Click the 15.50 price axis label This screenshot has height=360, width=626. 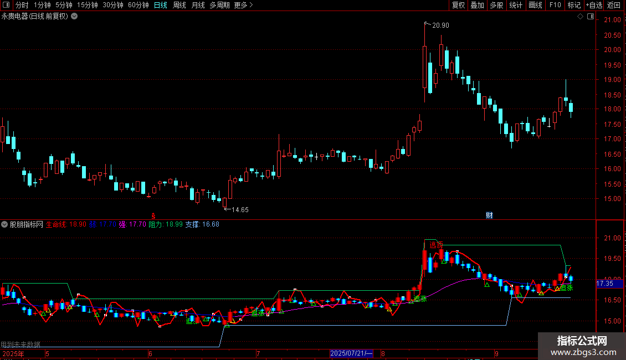(x=612, y=184)
